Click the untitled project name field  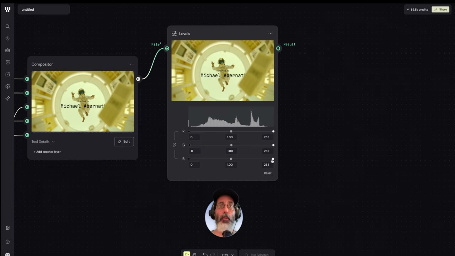coord(44,10)
